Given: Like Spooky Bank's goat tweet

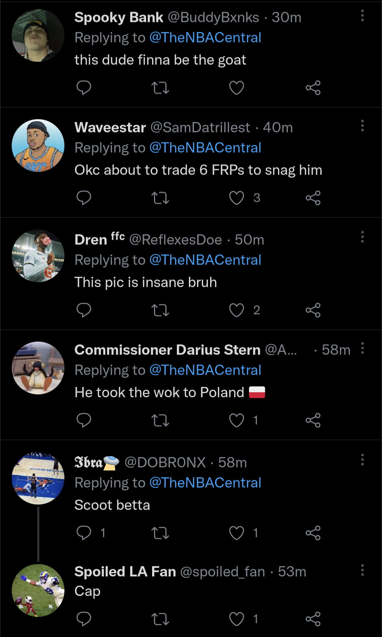Looking at the screenshot, I should 237,88.
